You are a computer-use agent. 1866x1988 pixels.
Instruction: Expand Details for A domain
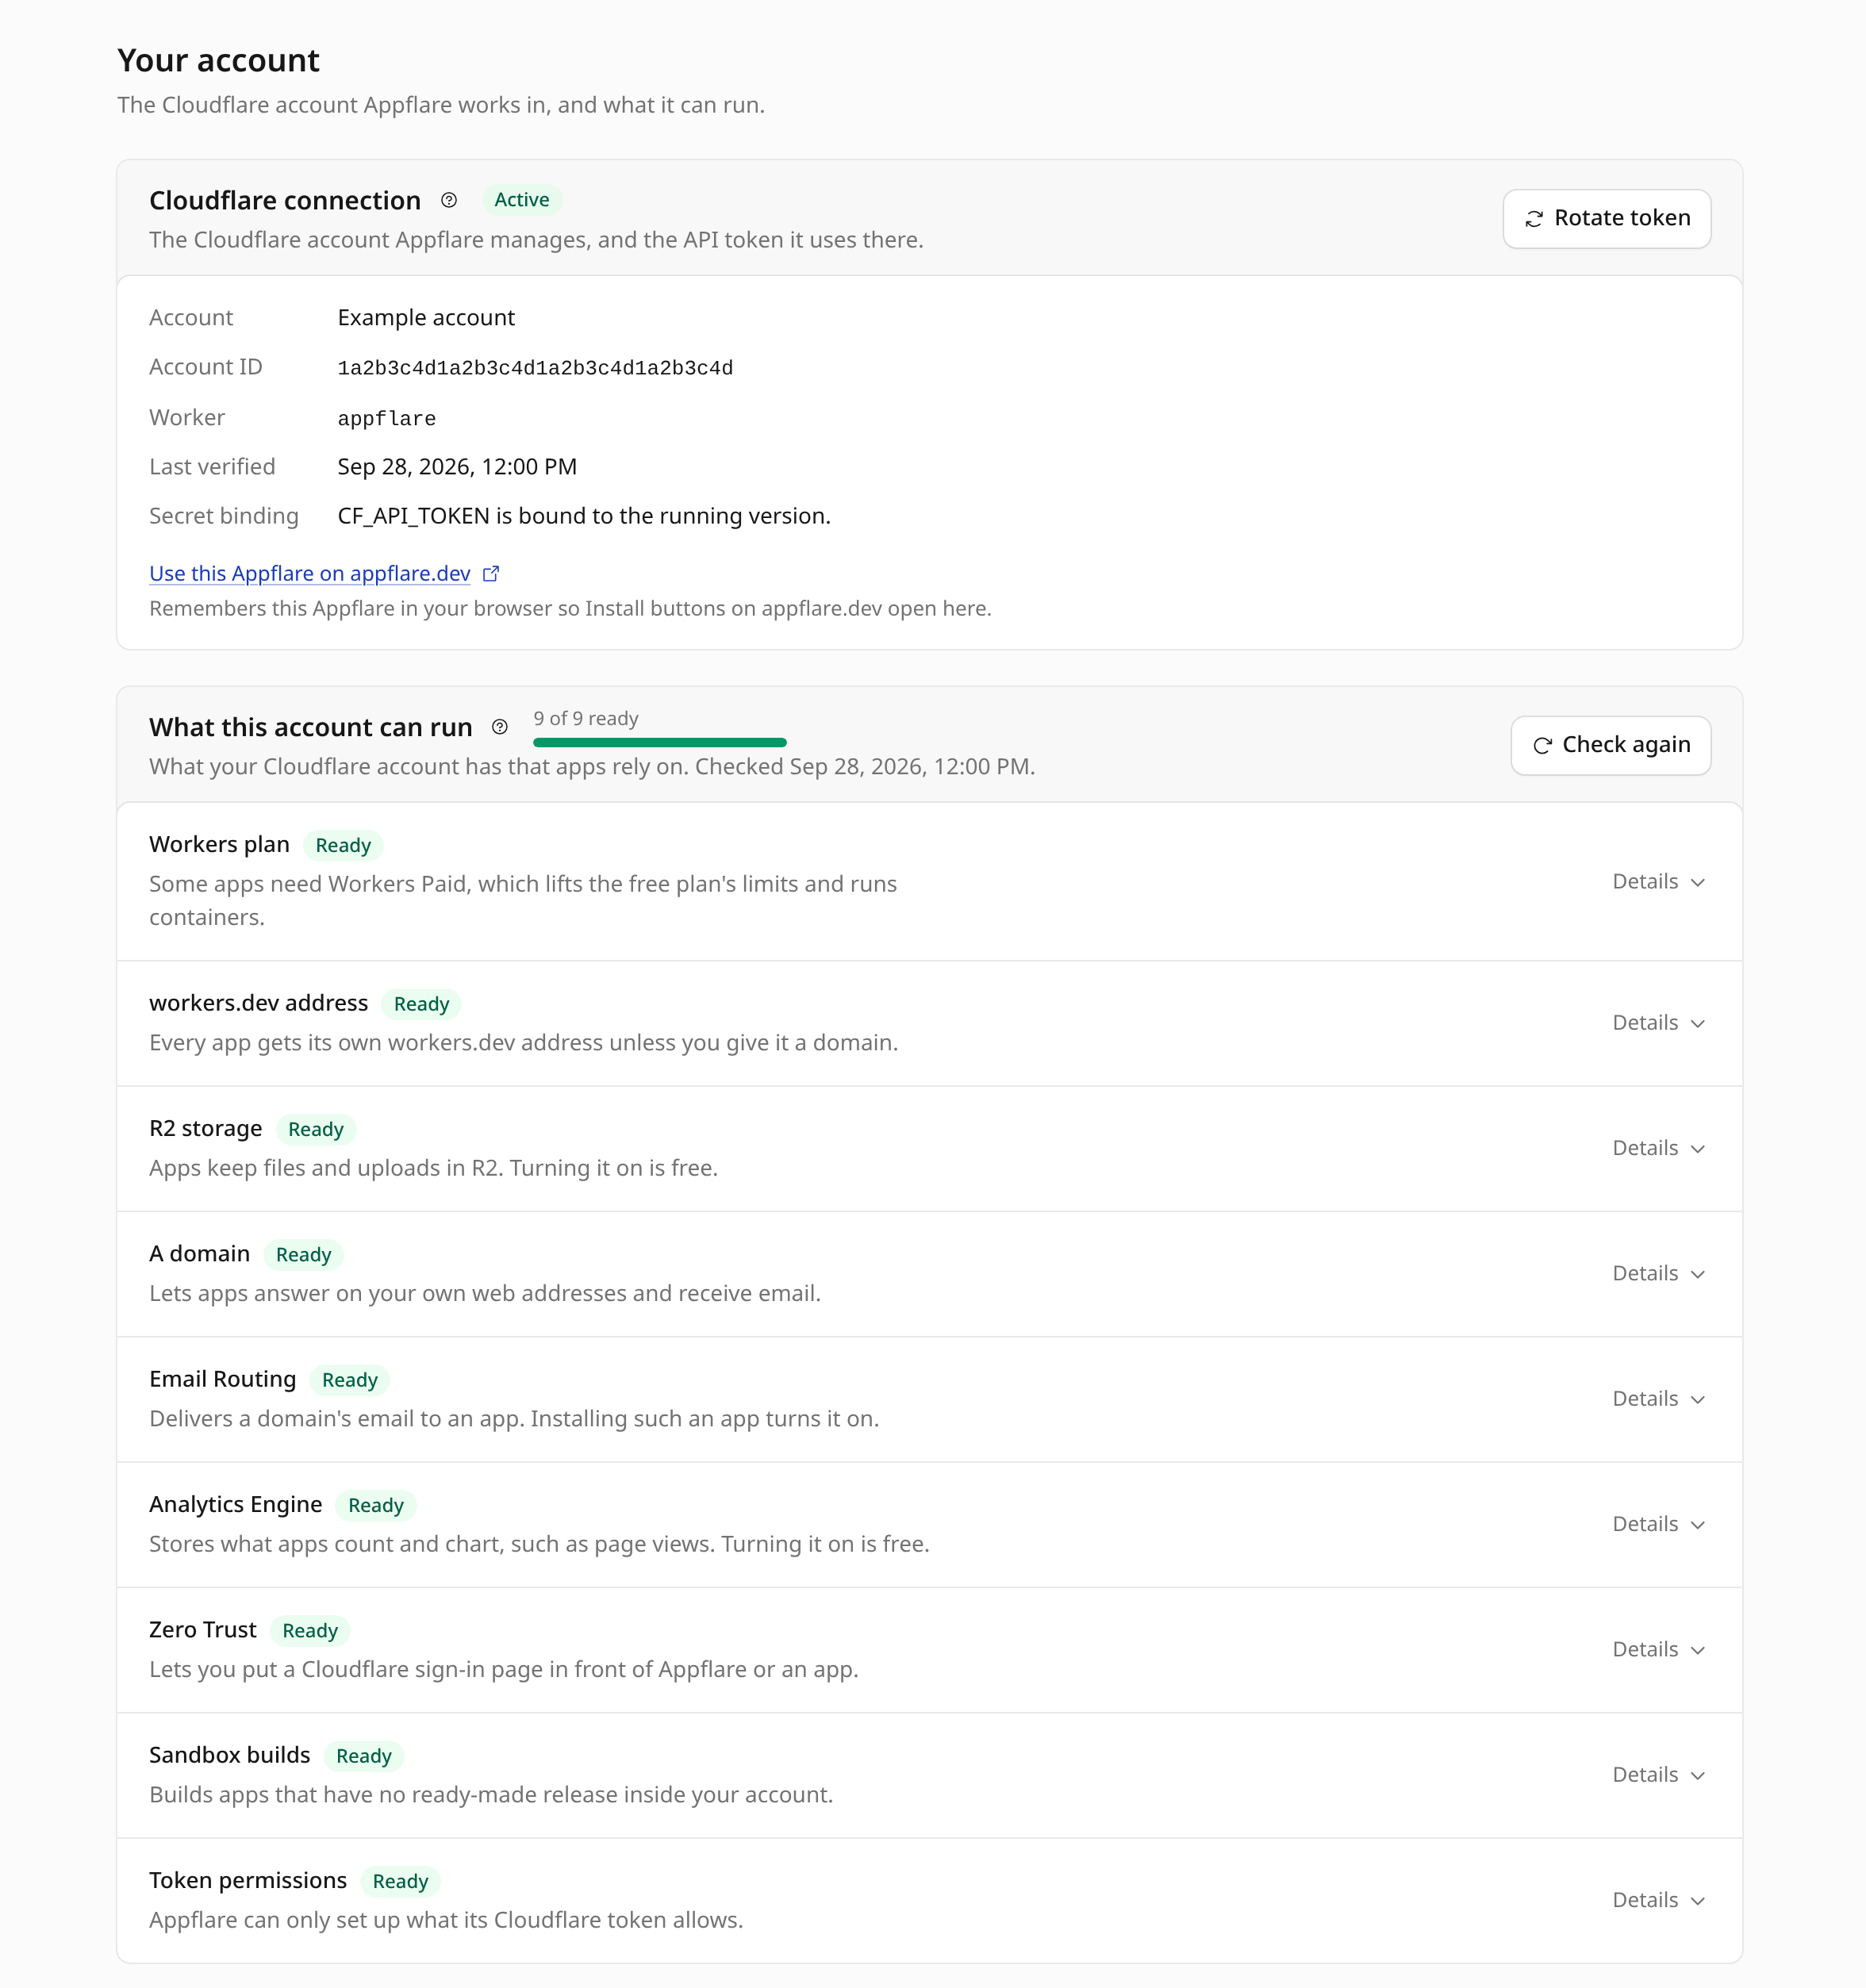pos(1658,1273)
